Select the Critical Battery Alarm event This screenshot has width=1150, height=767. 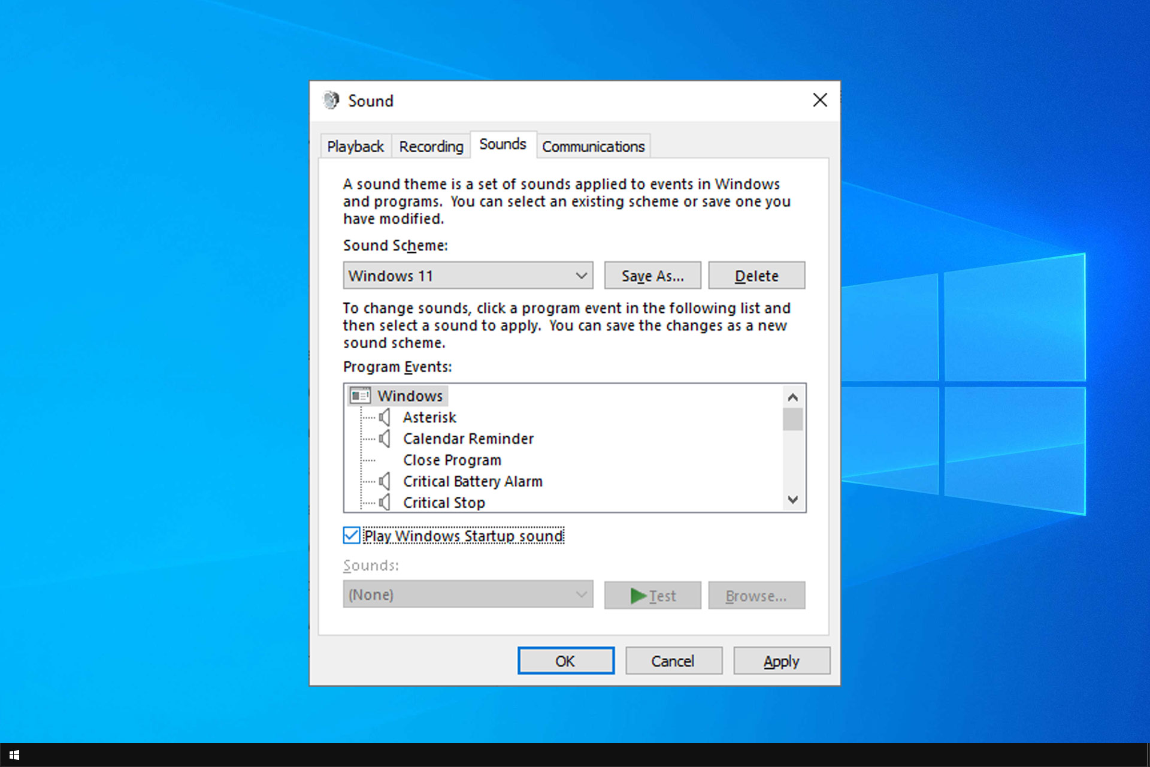pos(473,481)
